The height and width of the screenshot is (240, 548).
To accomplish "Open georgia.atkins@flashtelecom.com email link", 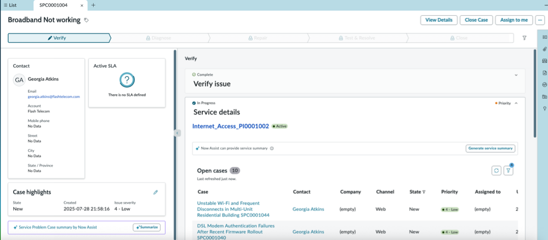I will (54, 96).
